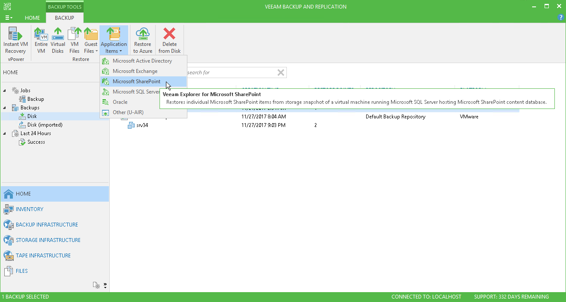Select Microsoft SQL Server menu entry
Screen dimensions: 566x302
click(x=130, y=92)
